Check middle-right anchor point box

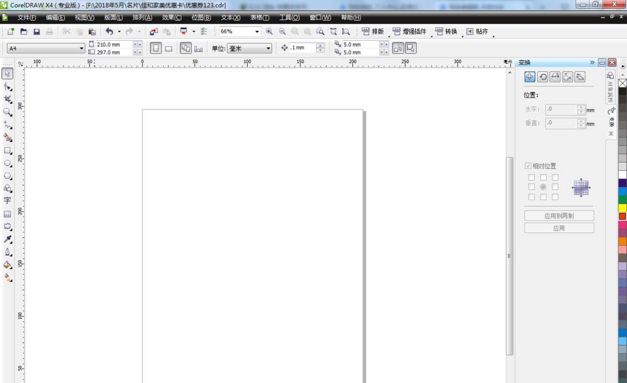pos(555,186)
